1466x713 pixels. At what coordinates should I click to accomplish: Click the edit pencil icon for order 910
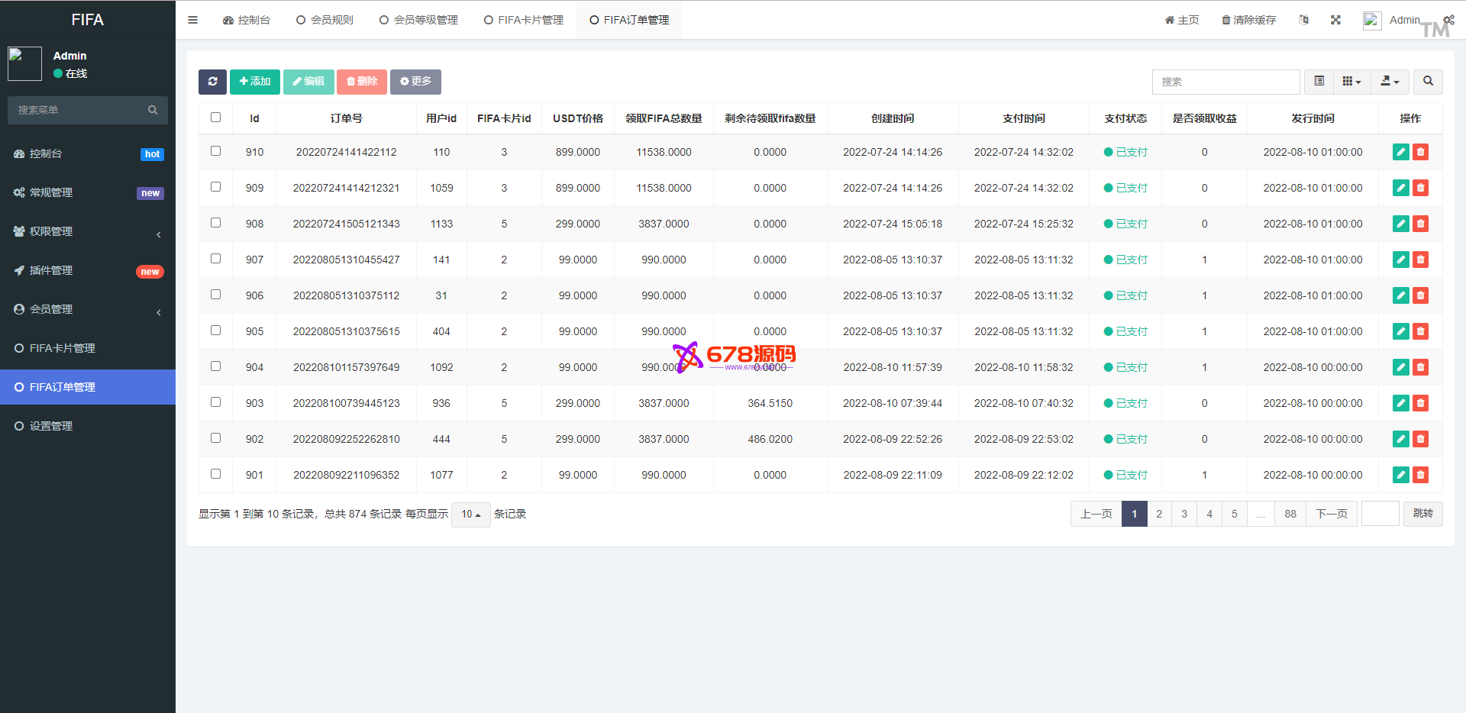tap(1400, 152)
